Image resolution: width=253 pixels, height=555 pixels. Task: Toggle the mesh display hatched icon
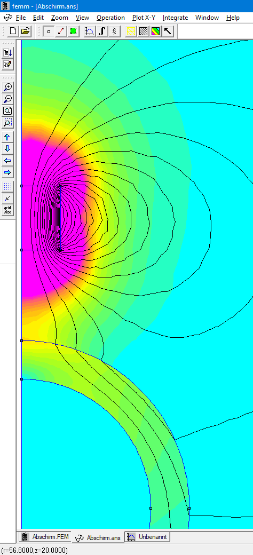coord(143,31)
